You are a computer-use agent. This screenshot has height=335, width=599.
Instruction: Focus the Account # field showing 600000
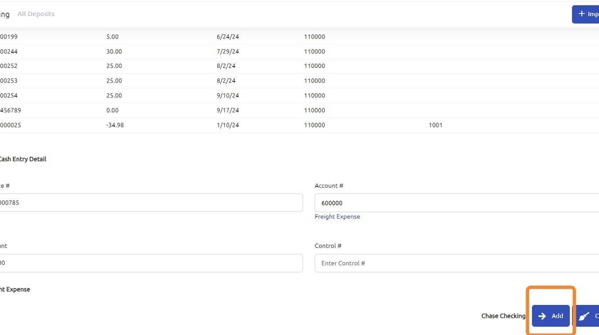pos(457,203)
